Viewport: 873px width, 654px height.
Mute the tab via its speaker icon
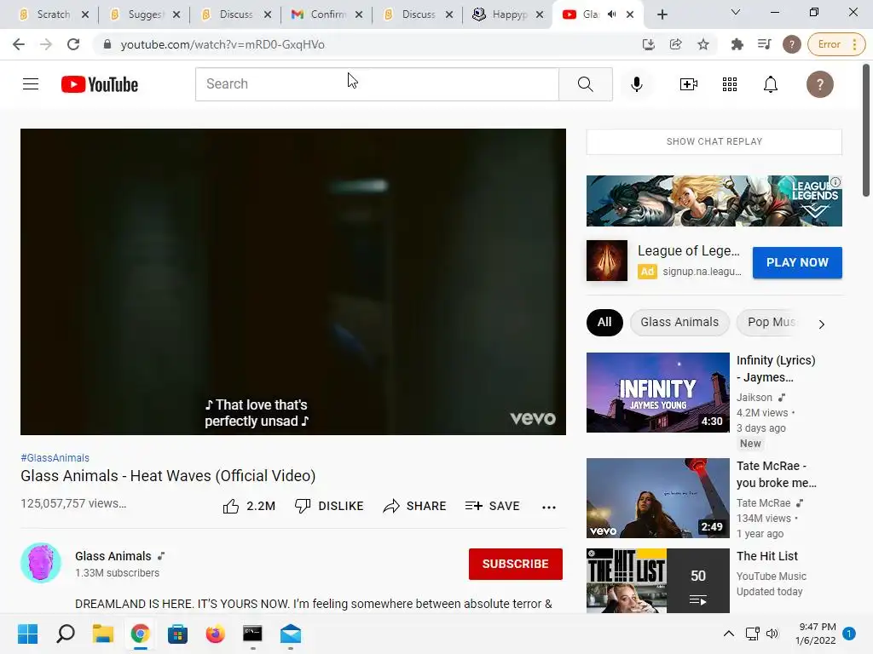[x=612, y=14]
